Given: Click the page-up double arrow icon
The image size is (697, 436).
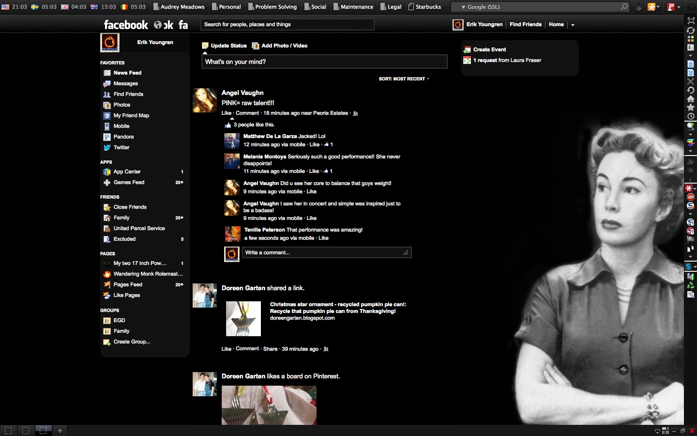Looking at the screenshot, I should coord(691,64).
